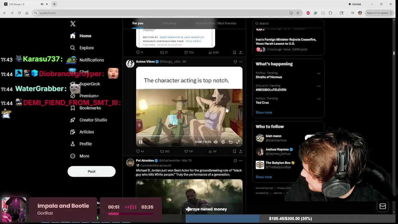Open Anime Vibes post more options
This screenshot has width=398, height=224.
(241, 62)
